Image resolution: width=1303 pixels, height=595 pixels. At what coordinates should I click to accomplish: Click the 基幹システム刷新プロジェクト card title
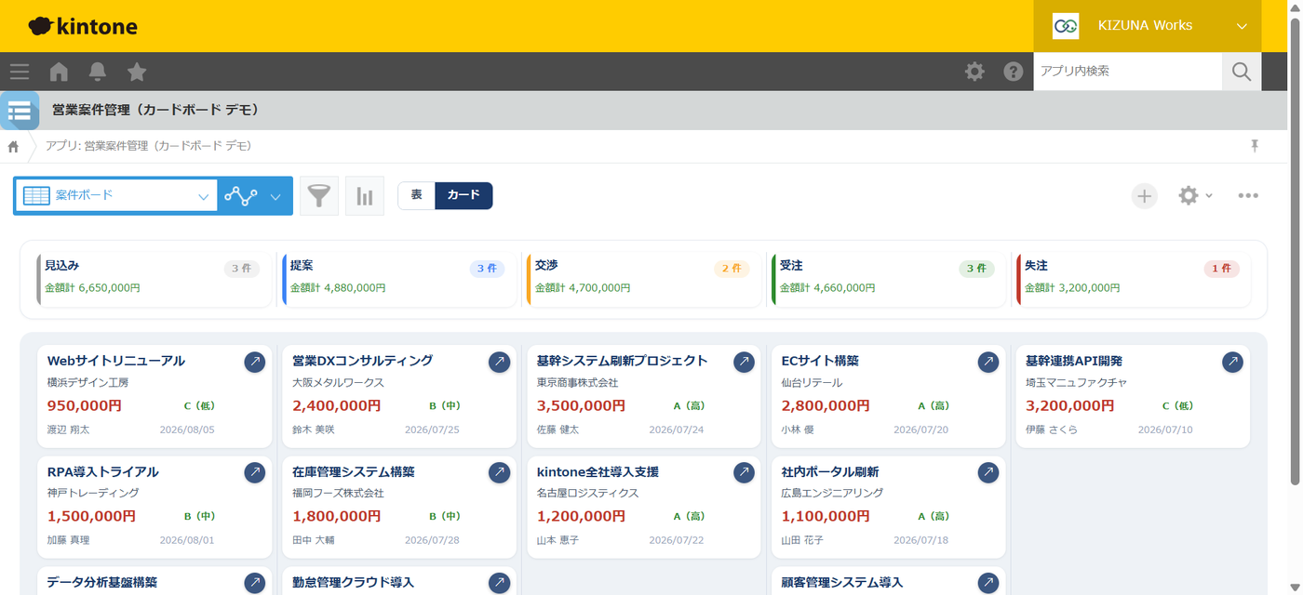[623, 361]
